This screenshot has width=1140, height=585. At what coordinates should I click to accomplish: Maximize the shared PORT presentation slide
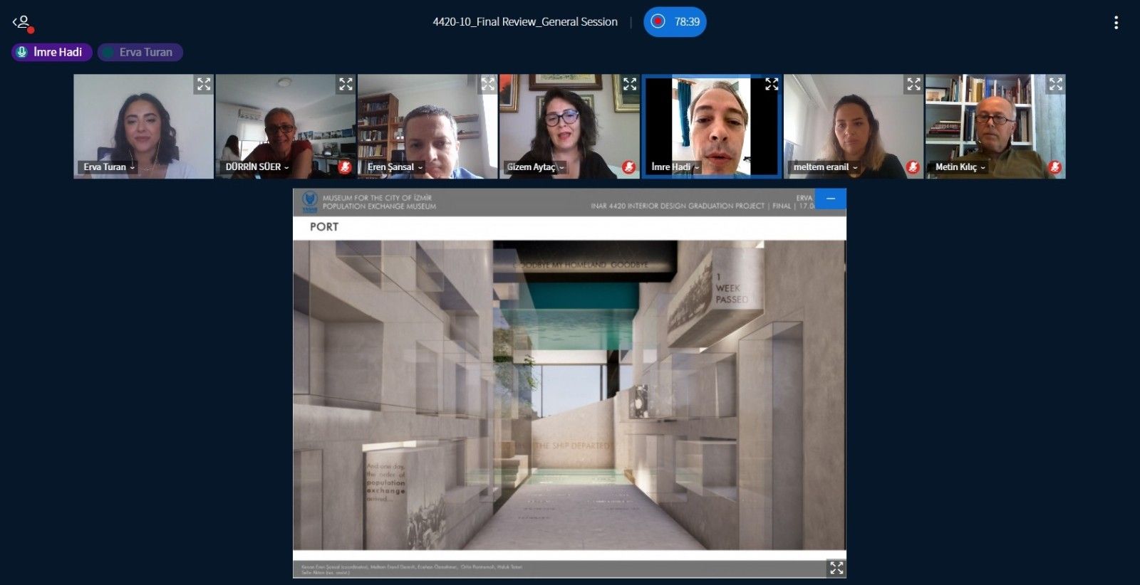(x=836, y=567)
